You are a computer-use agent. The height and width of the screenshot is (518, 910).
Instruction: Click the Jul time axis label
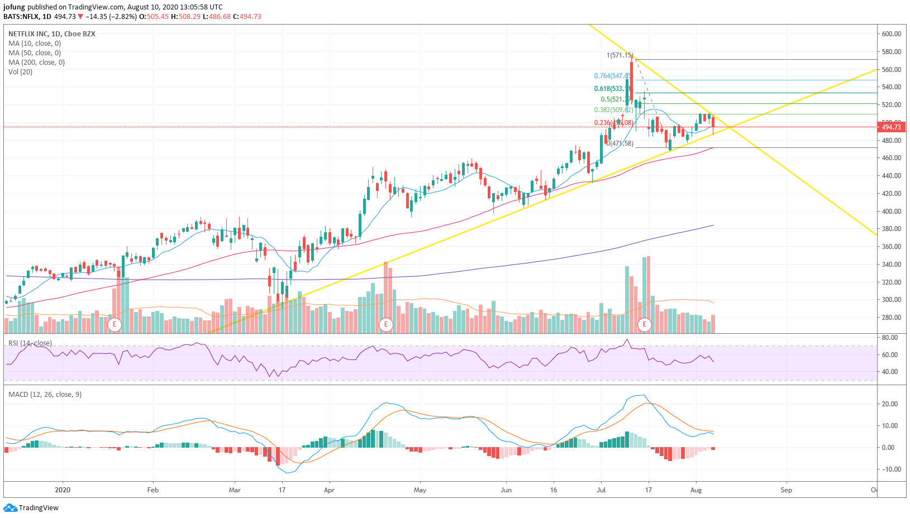pyautogui.click(x=601, y=490)
